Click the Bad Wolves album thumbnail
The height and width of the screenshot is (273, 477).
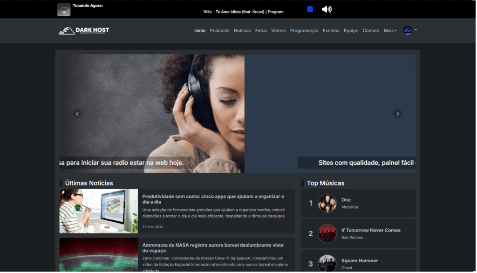pos(327,233)
